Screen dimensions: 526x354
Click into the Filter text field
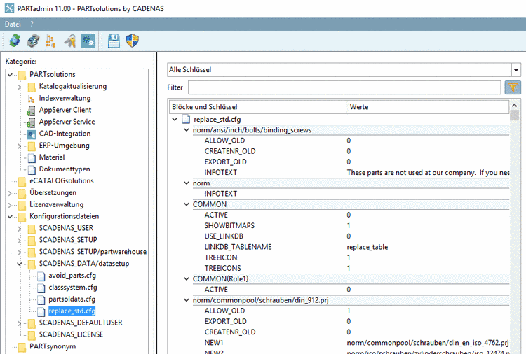[344, 87]
